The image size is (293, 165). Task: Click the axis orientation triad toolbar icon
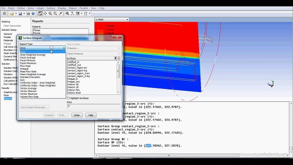72,13
